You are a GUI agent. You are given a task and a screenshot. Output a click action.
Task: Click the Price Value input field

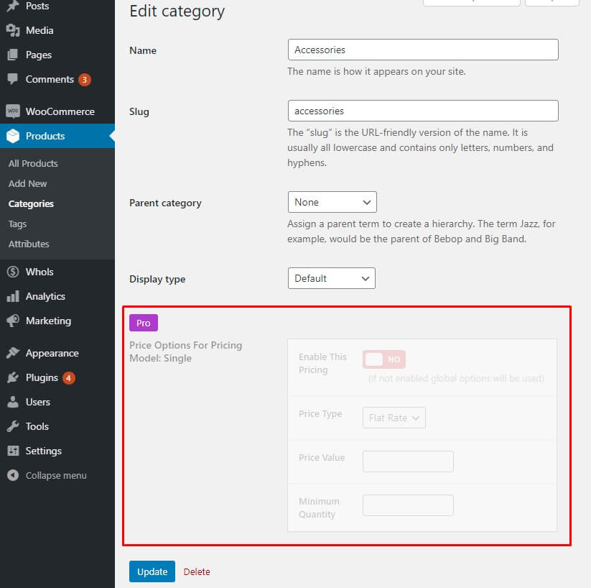click(x=408, y=461)
